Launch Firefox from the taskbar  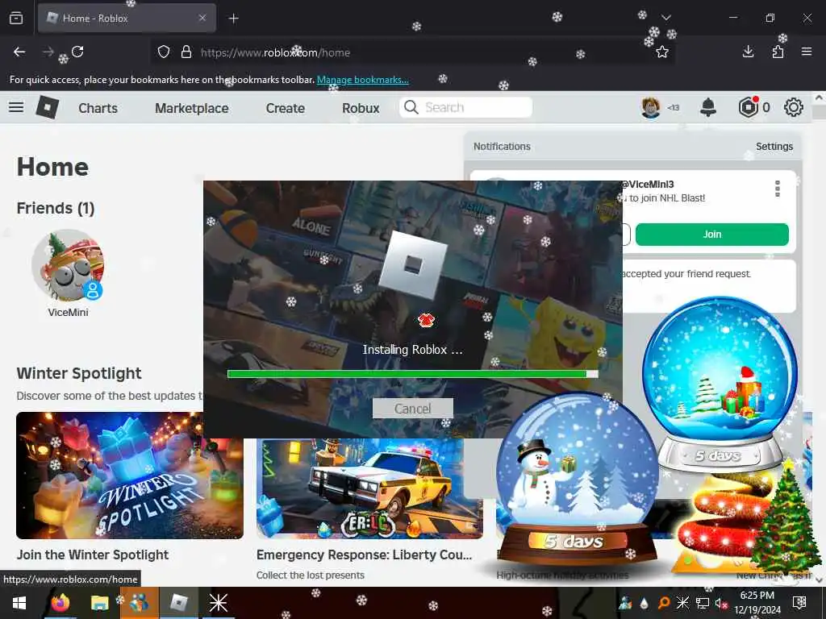(x=60, y=603)
